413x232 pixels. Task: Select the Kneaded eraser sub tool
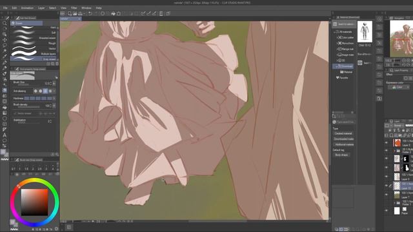(34, 38)
